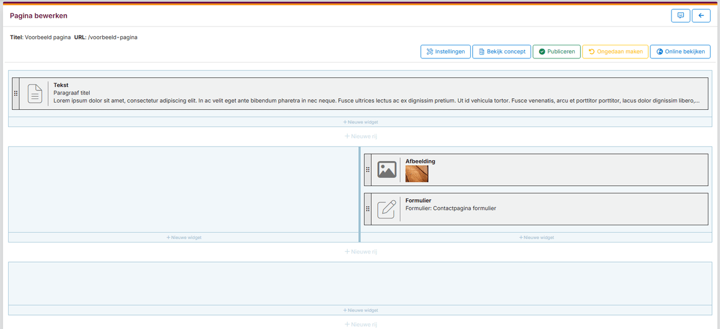This screenshot has height=329, width=720.
Task: Add Nieuwe rij below the two-column row
Action: click(360, 252)
